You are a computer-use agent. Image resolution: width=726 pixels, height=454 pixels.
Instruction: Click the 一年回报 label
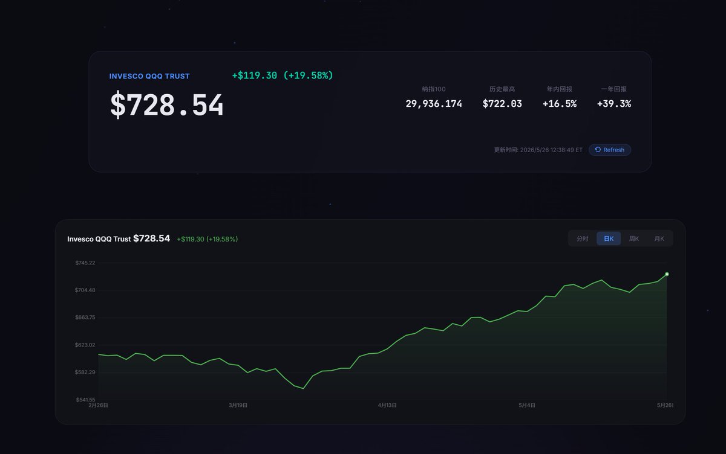pos(614,89)
